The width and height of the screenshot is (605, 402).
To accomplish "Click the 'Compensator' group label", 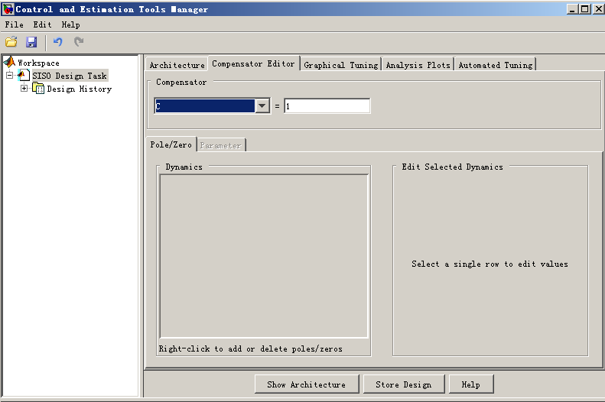I will point(181,82).
